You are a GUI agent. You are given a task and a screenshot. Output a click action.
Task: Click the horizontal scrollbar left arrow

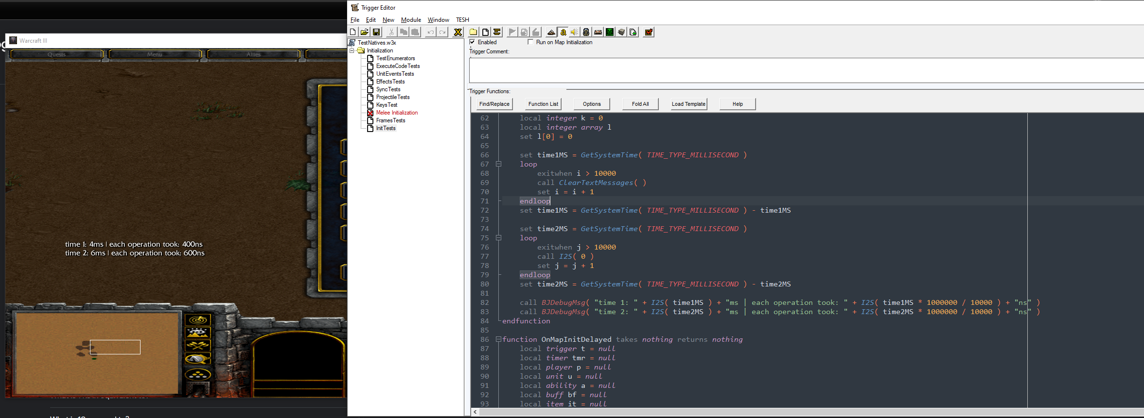[x=475, y=412]
